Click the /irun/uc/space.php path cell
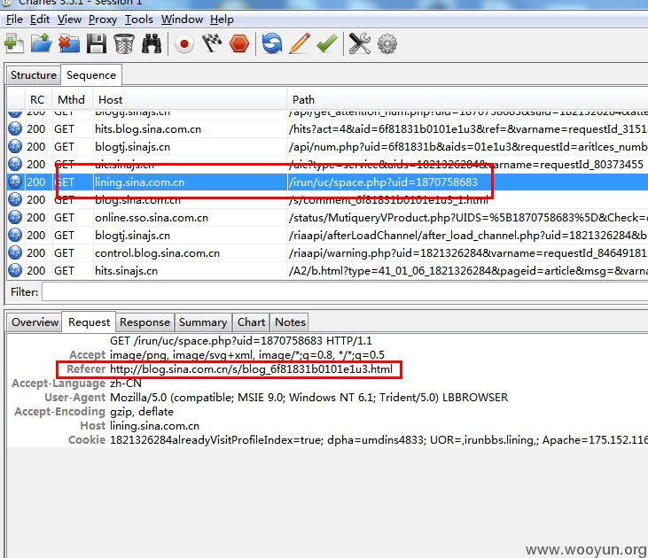Viewport: 648px width, 558px height. pos(467,182)
